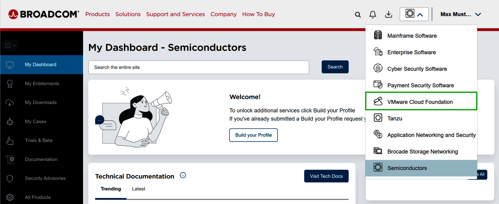Choose Tanzu in the division menu
The image size is (499, 204).
pos(395,119)
